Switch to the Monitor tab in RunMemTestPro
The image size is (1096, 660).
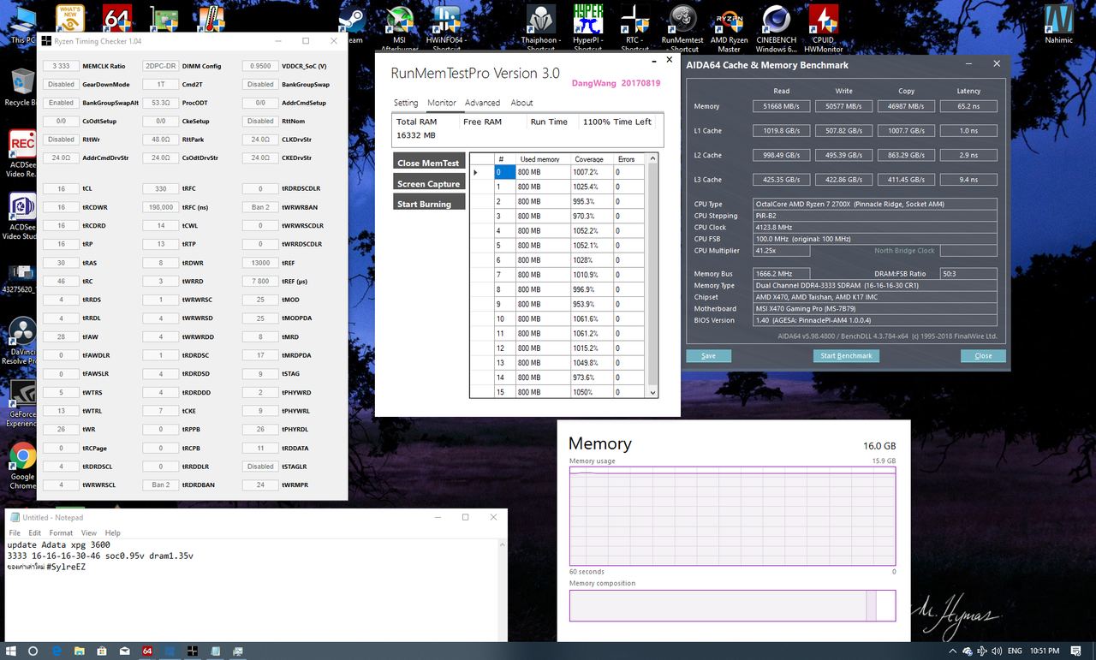(x=442, y=103)
